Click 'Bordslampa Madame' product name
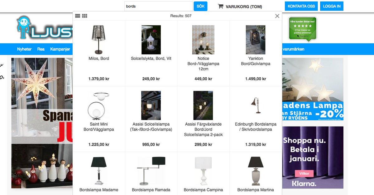 (x=99, y=190)
